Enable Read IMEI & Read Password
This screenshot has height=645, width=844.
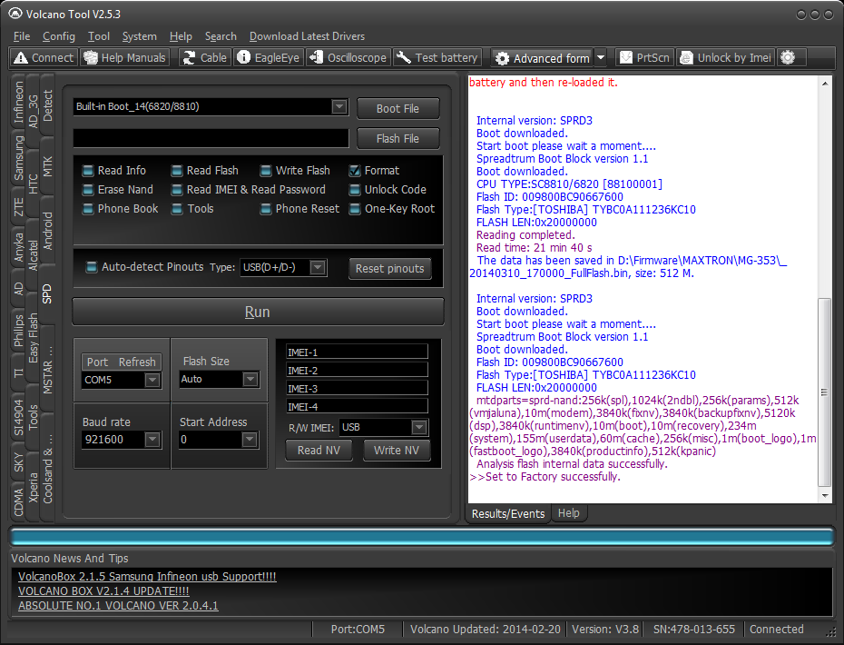coord(177,190)
